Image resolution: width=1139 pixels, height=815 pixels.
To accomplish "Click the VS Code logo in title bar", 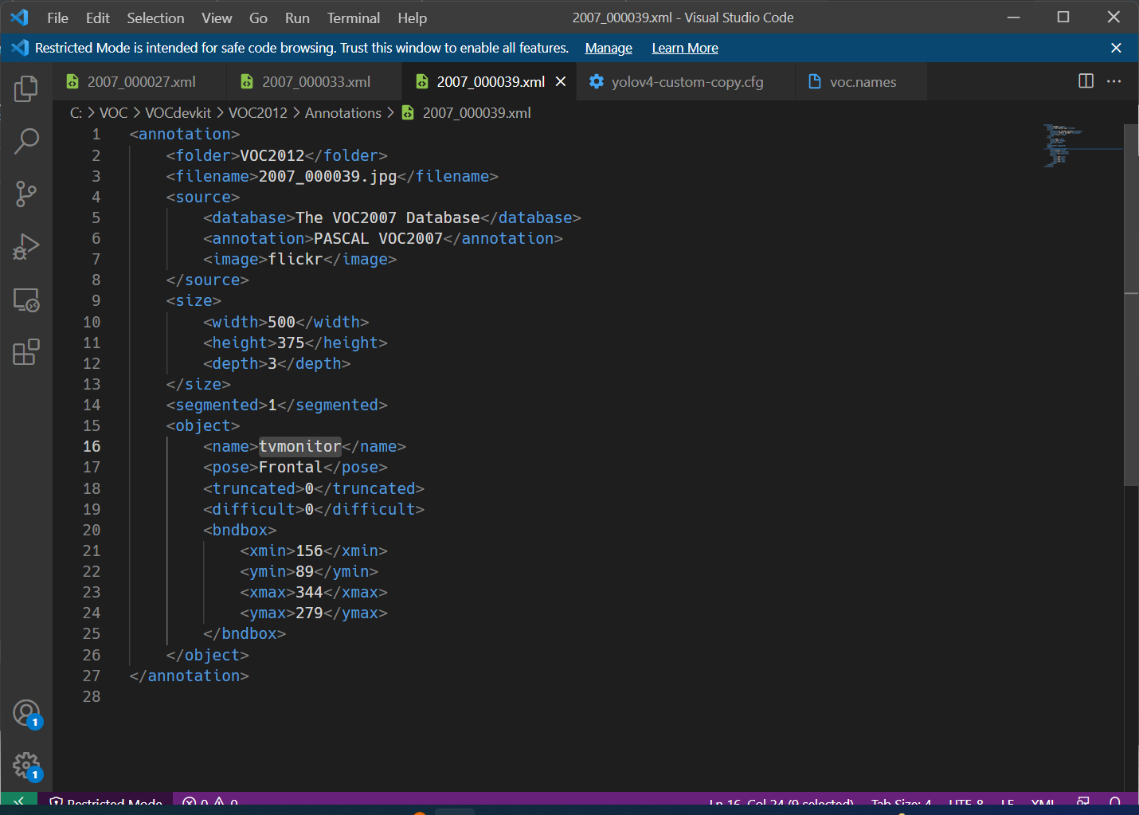I will coord(20,18).
